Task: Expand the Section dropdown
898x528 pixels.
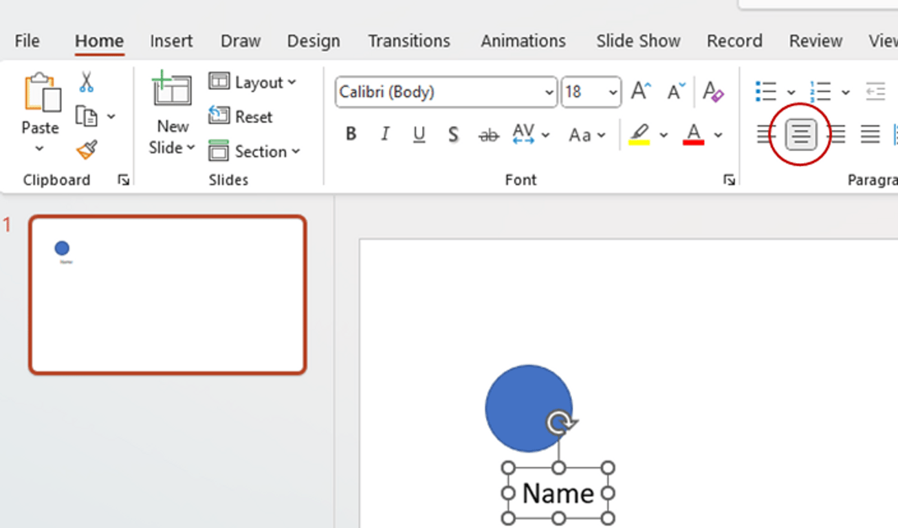Action: tap(296, 151)
